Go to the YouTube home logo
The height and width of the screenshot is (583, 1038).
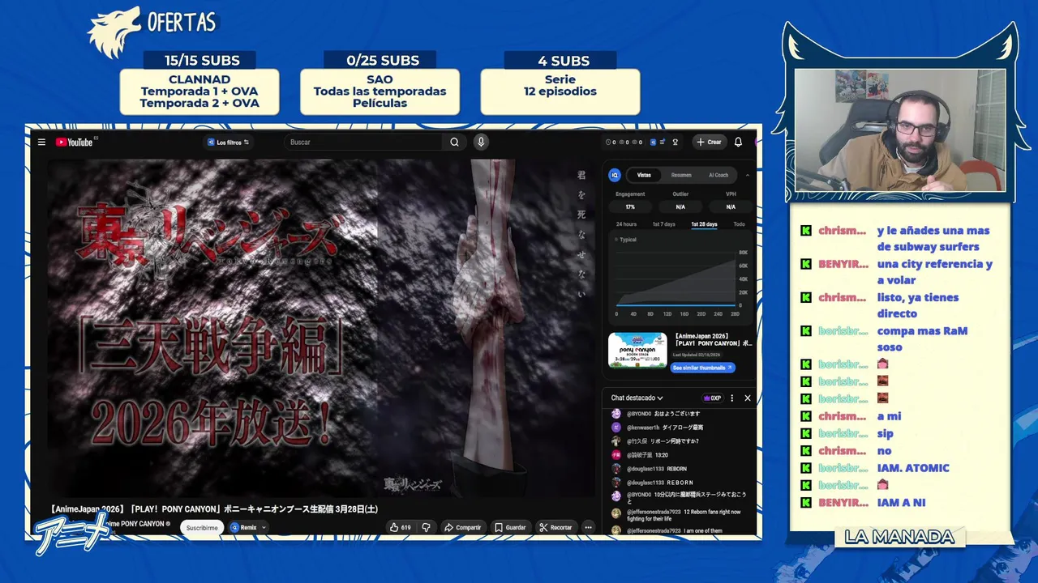tap(75, 143)
